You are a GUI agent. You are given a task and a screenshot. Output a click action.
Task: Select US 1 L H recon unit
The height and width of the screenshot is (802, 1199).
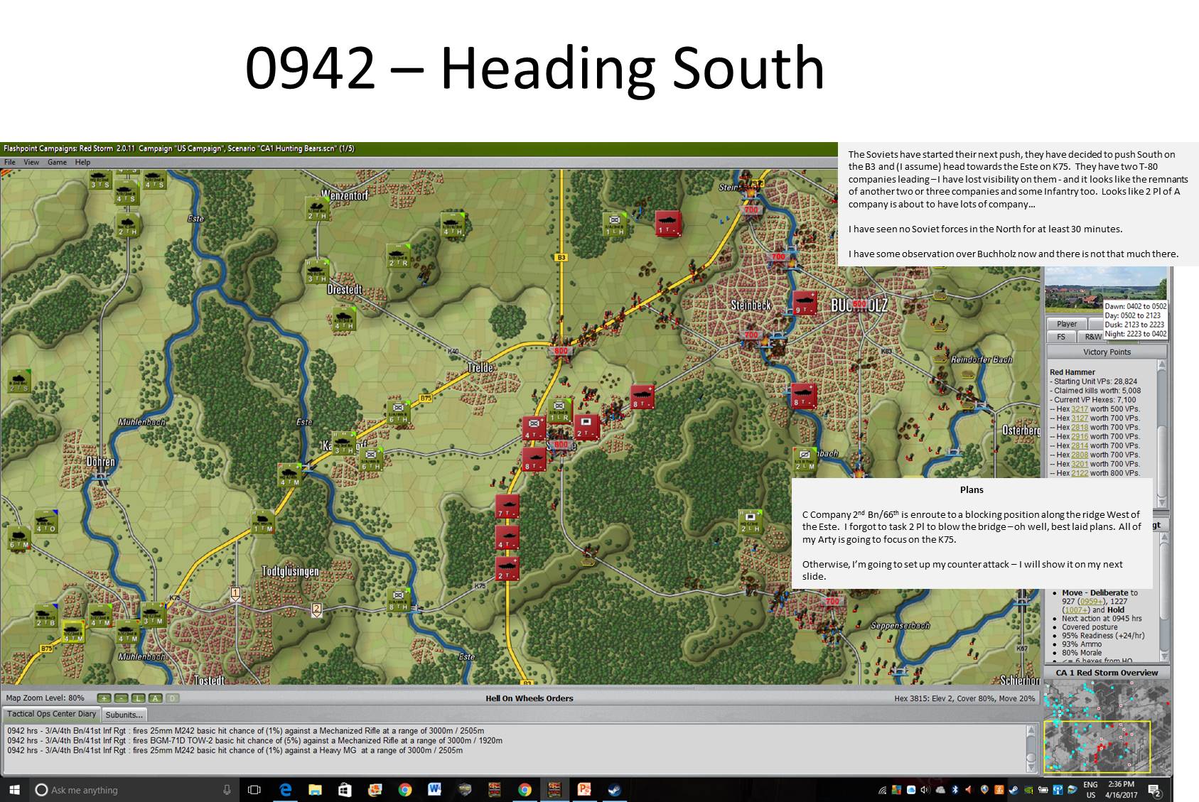tap(614, 224)
